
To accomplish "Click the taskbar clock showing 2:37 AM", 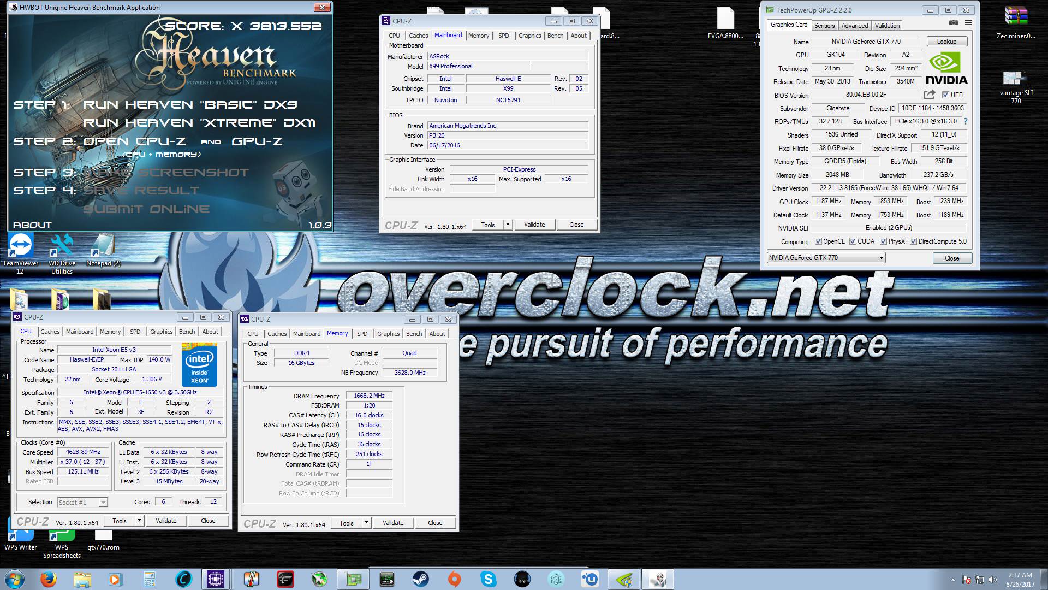I will click(x=1020, y=580).
